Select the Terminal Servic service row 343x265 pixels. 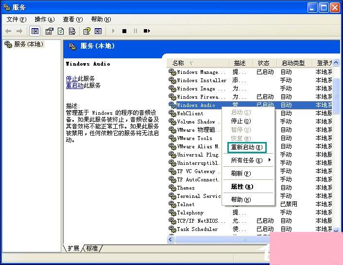pyautogui.click(x=249, y=196)
